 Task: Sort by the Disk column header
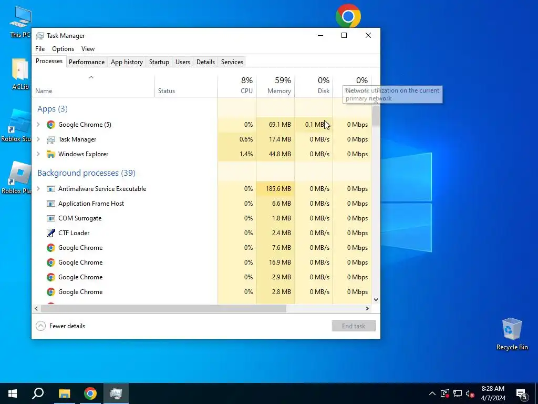point(314,86)
